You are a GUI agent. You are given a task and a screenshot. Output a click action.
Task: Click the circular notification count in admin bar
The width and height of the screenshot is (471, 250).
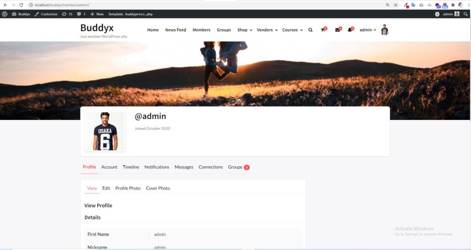437,14
